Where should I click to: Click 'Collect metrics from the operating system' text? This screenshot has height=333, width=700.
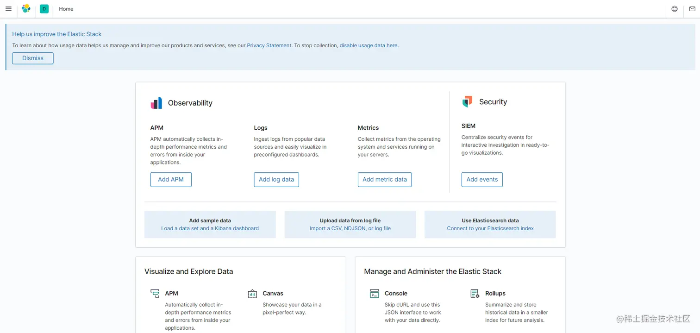click(x=399, y=147)
